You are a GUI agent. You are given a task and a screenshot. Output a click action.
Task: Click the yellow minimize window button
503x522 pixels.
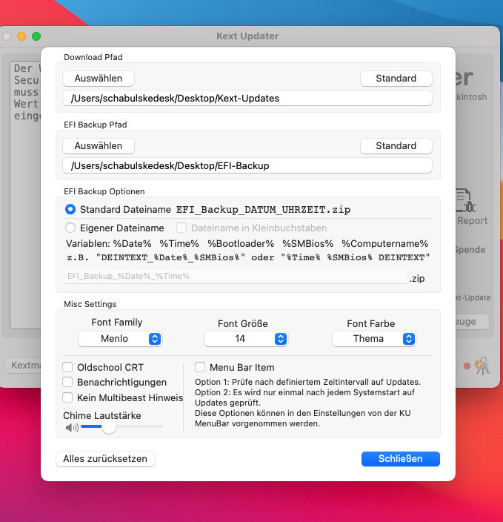(21, 36)
